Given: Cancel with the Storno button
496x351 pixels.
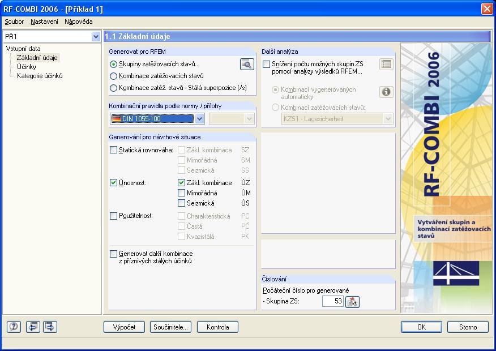Looking at the screenshot, I should point(468,327).
